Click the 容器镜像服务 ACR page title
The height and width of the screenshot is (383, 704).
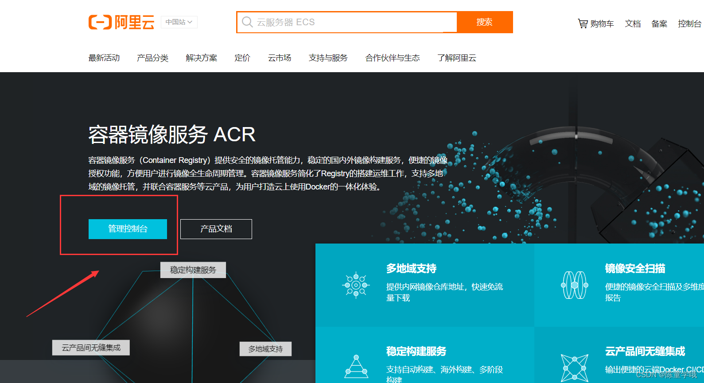[x=172, y=135]
